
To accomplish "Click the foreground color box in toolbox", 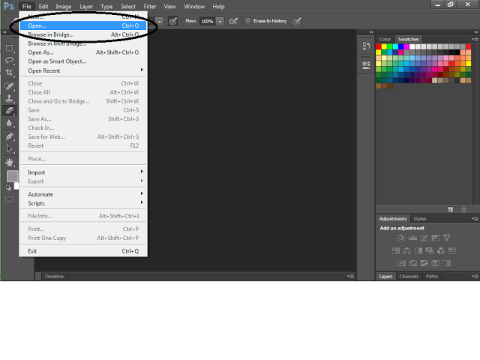I will [x=12, y=176].
